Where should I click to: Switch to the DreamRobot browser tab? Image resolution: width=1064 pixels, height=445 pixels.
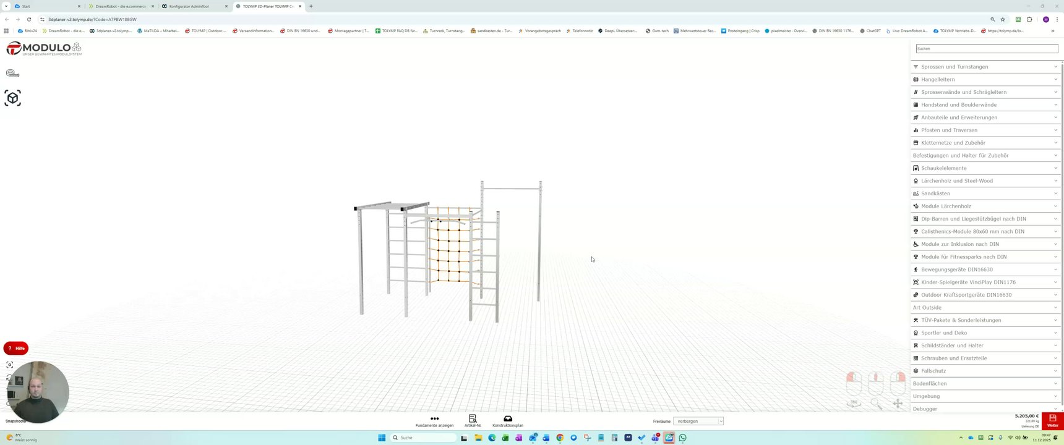coord(121,6)
